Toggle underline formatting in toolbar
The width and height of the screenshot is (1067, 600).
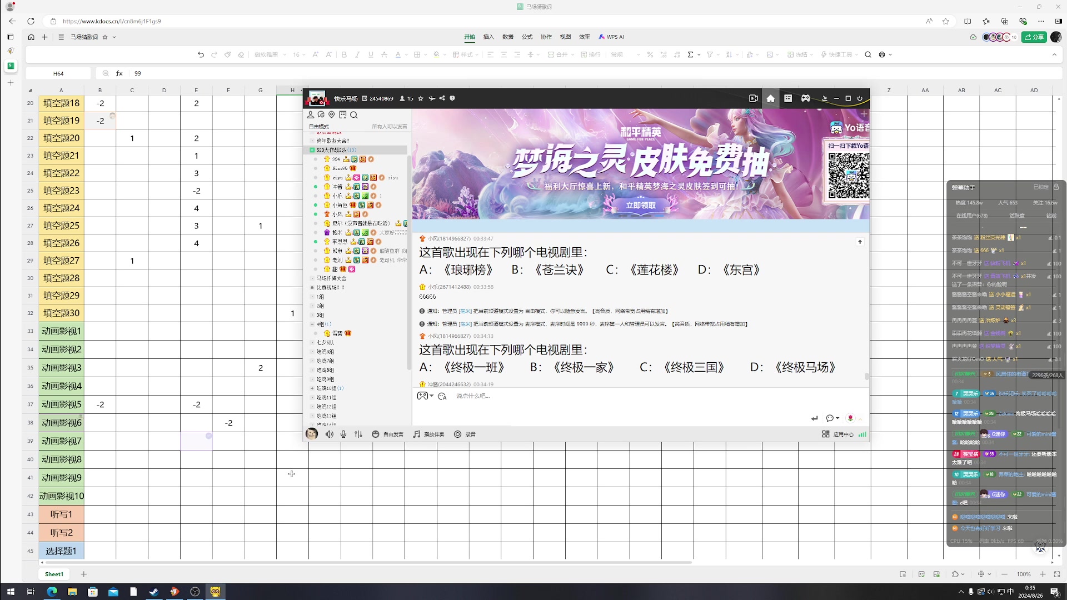371,54
